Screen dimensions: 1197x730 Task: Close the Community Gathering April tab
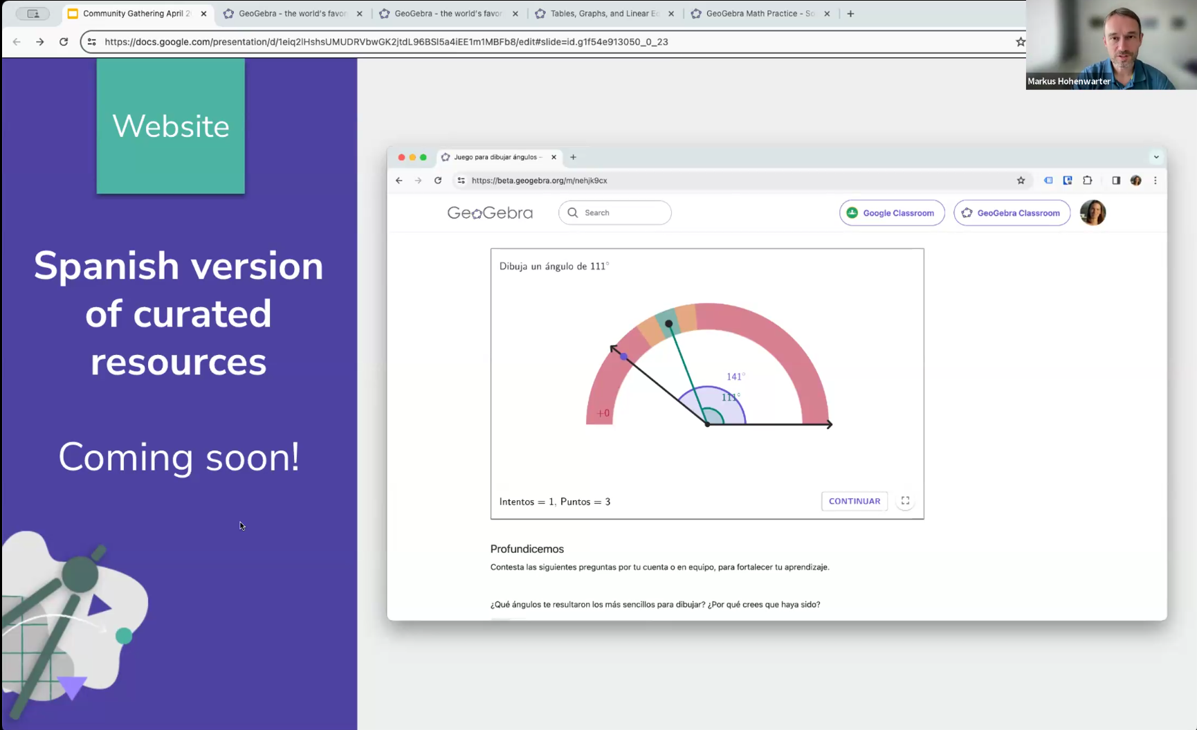pos(203,14)
